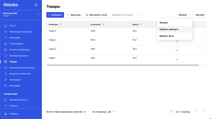Click Настроить поля button
Viewport: 211px width, 119px height.
click(96, 15)
